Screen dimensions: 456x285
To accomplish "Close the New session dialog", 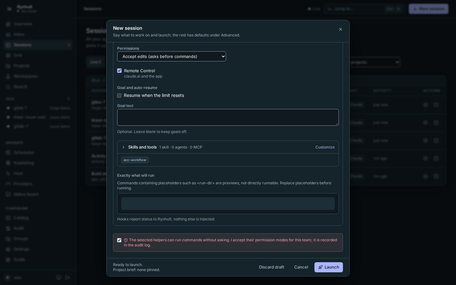I will 340,29.
